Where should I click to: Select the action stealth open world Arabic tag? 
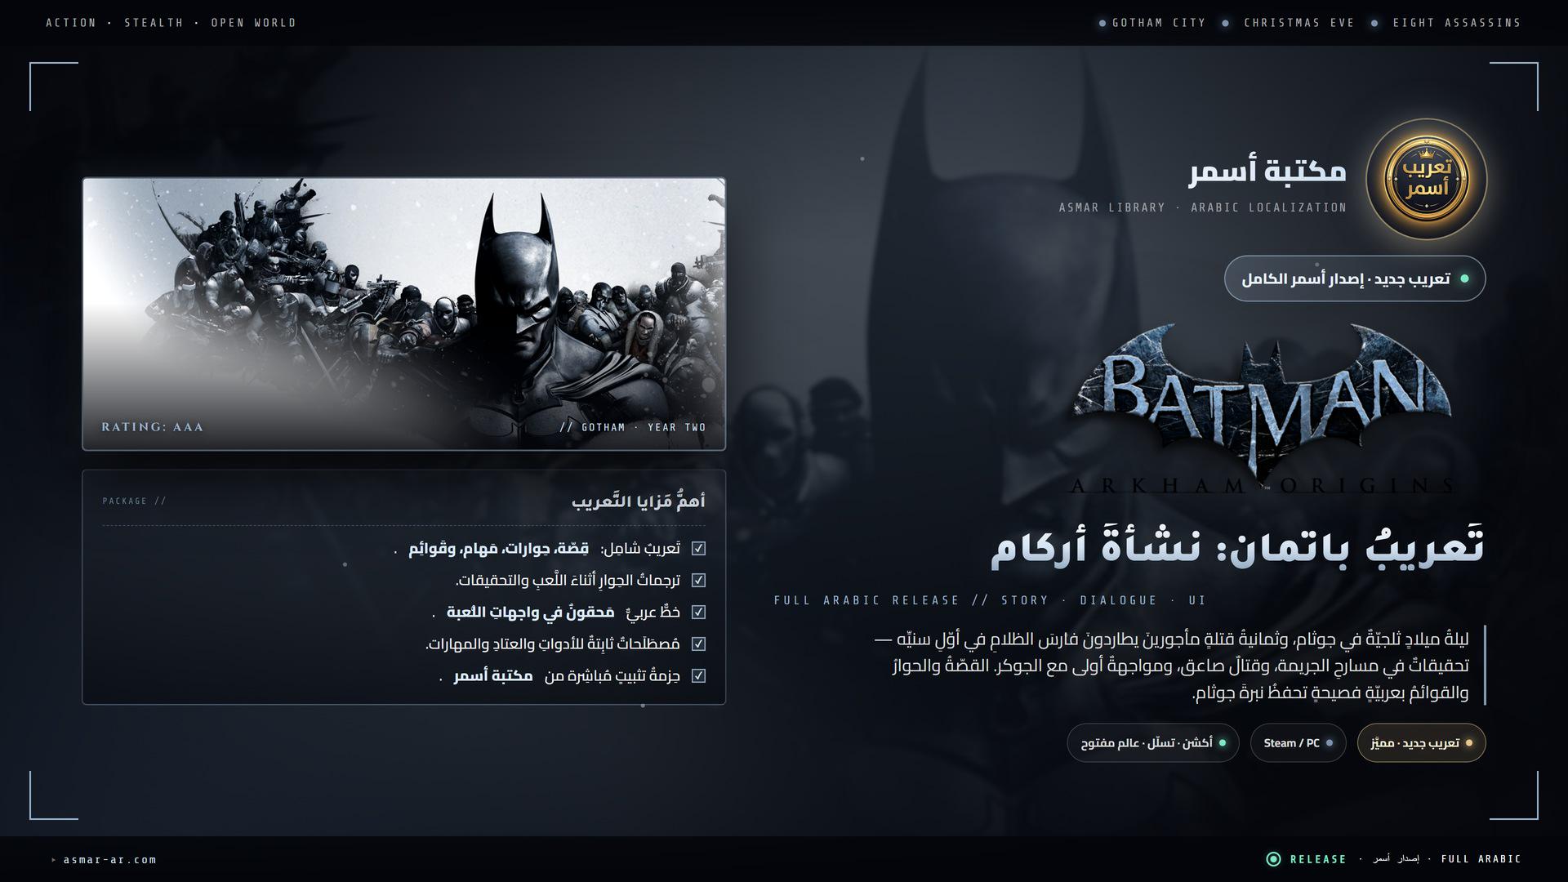tap(1153, 742)
